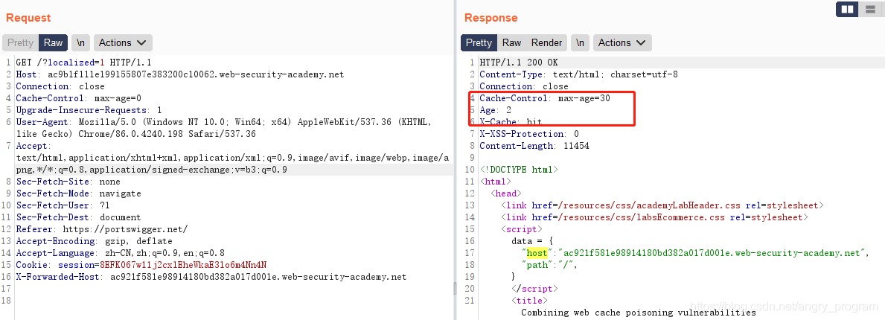Select the Raw tab in Response panel
Screen dimensions: 885x320
pyautogui.click(x=512, y=43)
